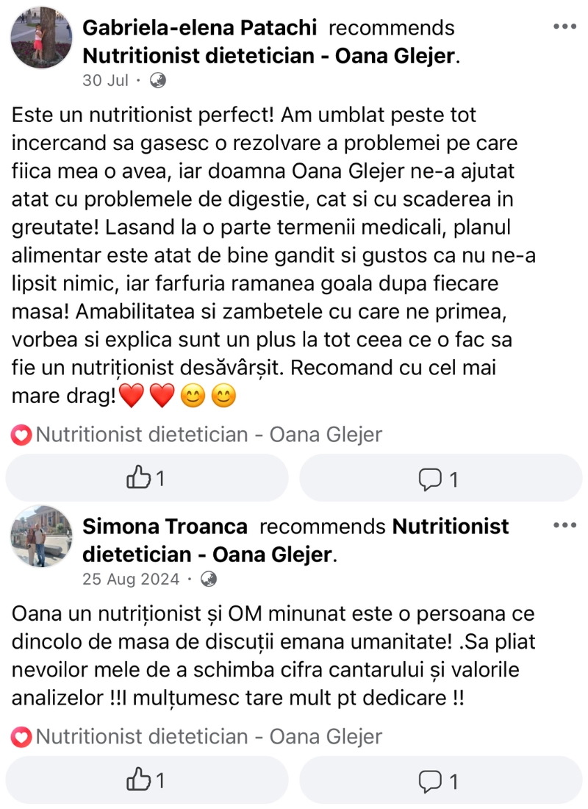The width and height of the screenshot is (588, 809).
Task: Open the tagged page link below second review
Action: pyautogui.click(x=209, y=736)
